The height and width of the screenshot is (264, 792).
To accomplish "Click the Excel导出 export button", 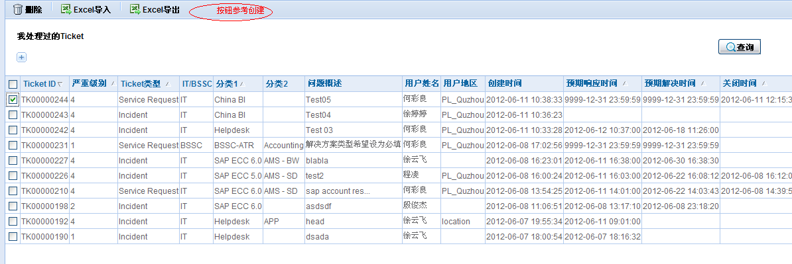I will [155, 9].
